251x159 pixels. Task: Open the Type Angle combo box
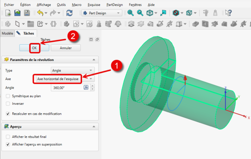point(73,71)
